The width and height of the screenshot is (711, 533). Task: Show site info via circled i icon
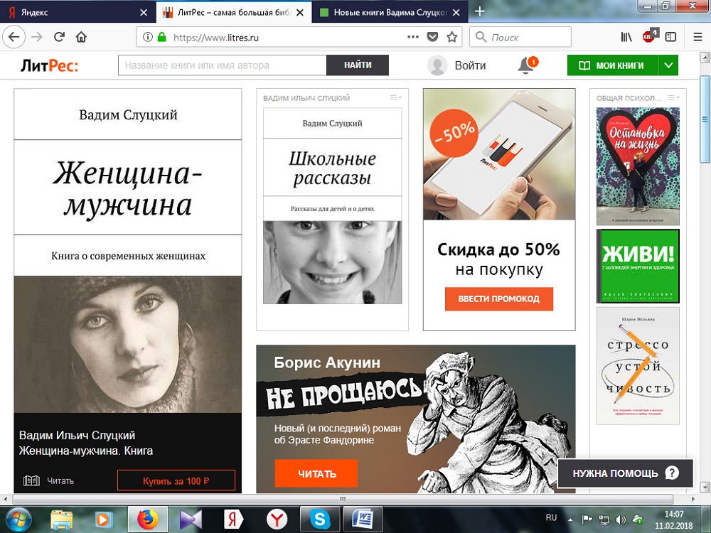pyautogui.click(x=147, y=37)
